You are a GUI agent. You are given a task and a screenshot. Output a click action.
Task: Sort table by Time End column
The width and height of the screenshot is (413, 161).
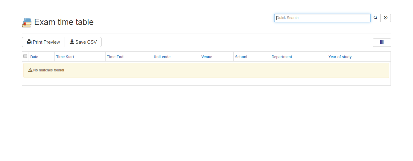115,57
